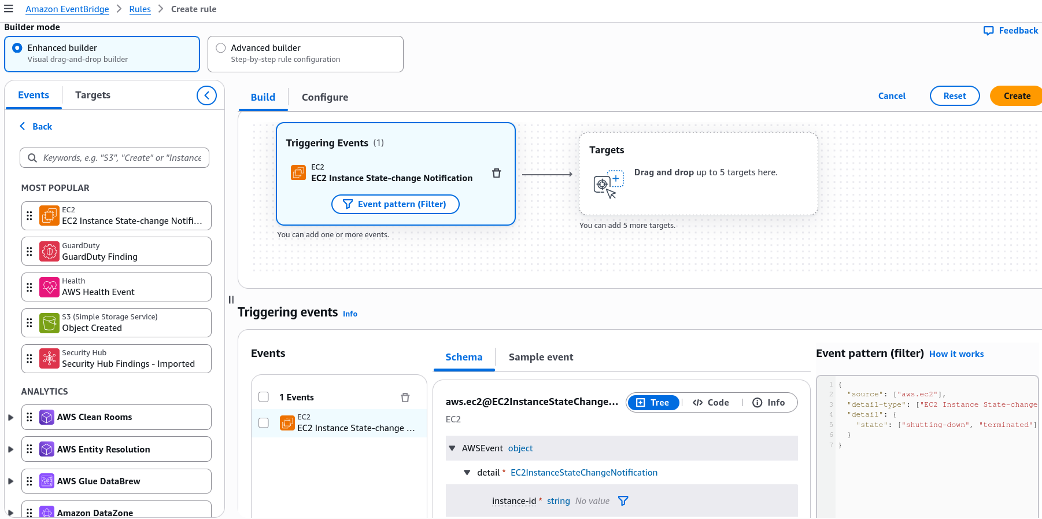Click the AWSEvent object type link

point(520,448)
